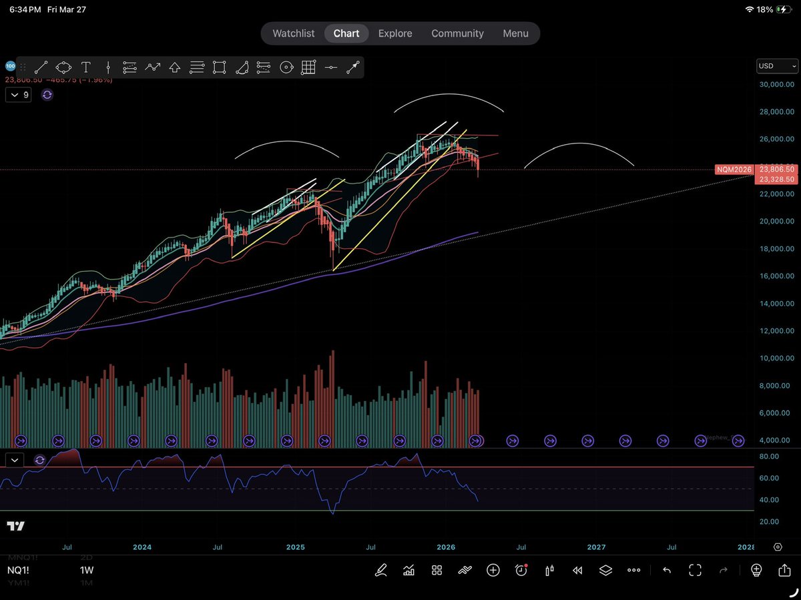Toggle the RSI pane sync icon
This screenshot has width=801, height=600.
click(x=39, y=460)
